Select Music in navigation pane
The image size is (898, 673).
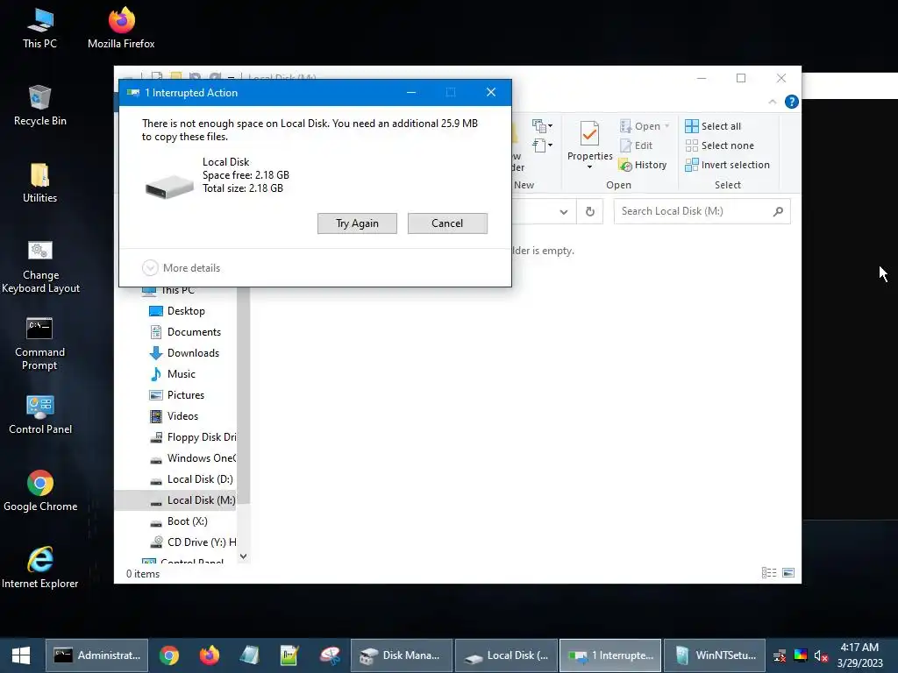pos(173,374)
